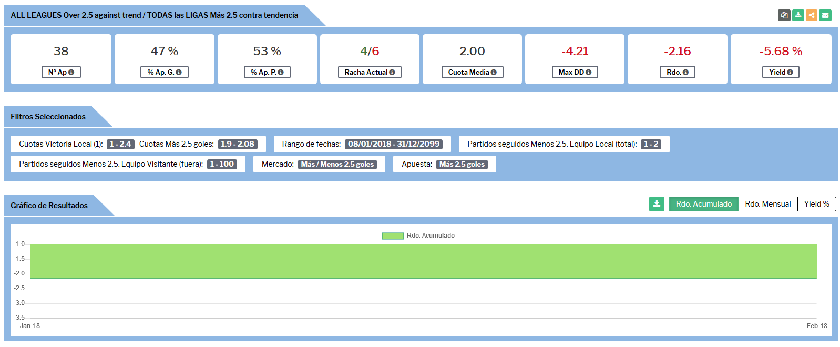Viewport: 840px width, 347px height.
Task: Click the date range badge 08/01/2018 - 31/12/2099
Action: point(393,144)
